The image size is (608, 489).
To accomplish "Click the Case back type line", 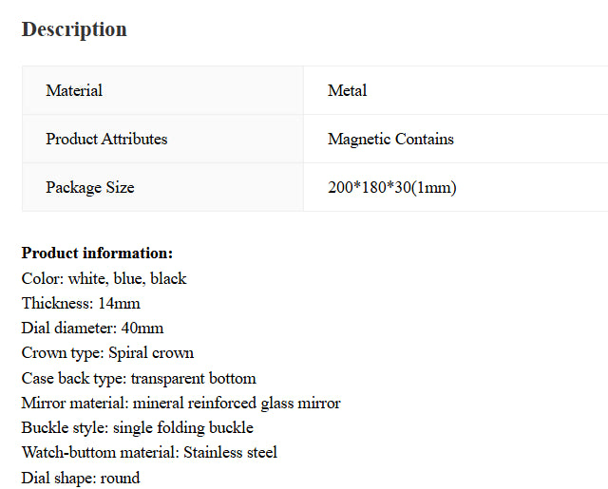I will (x=139, y=378).
